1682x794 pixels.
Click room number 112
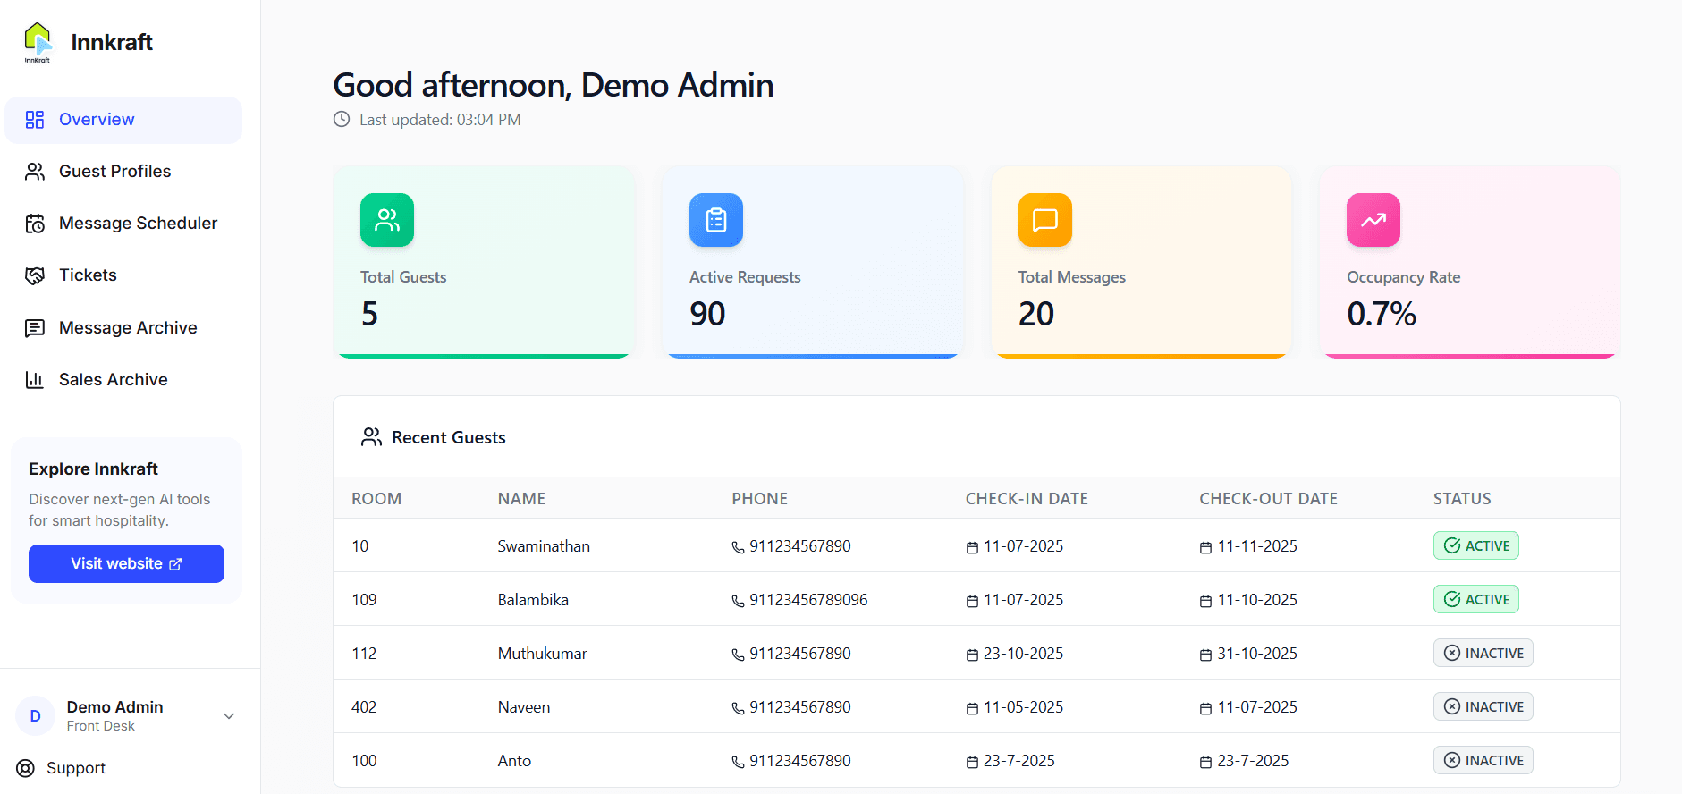pyautogui.click(x=364, y=654)
